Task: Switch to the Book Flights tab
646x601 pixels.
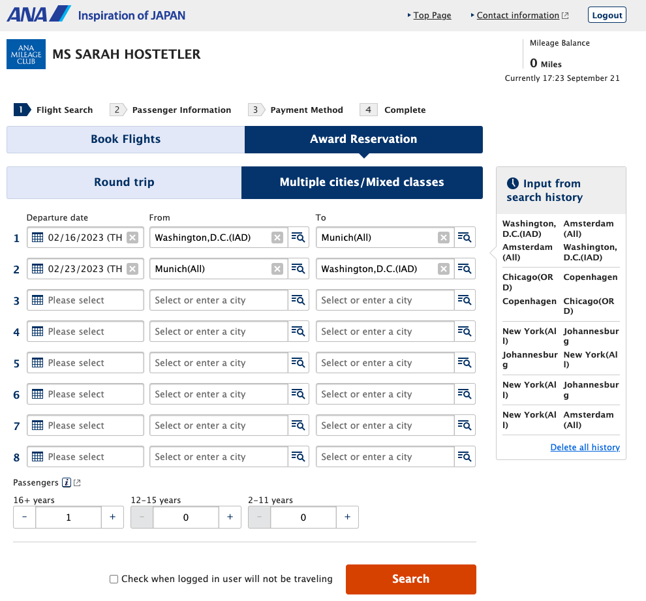Action: 126,139
